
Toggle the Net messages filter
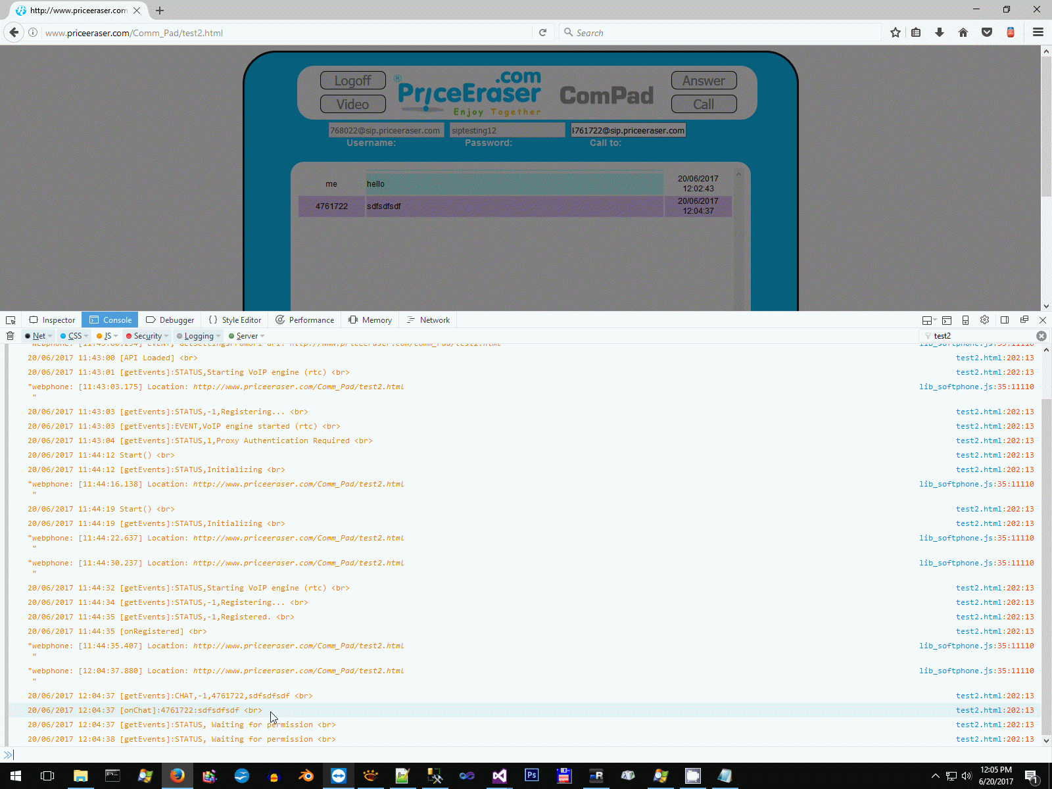(36, 336)
